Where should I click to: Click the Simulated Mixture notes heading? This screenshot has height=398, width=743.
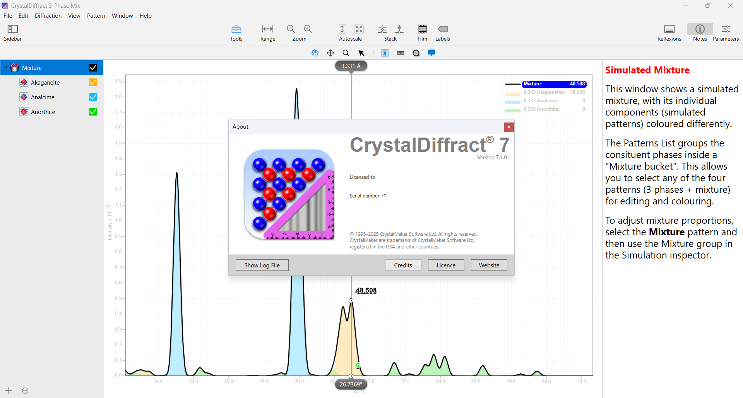[647, 70]
